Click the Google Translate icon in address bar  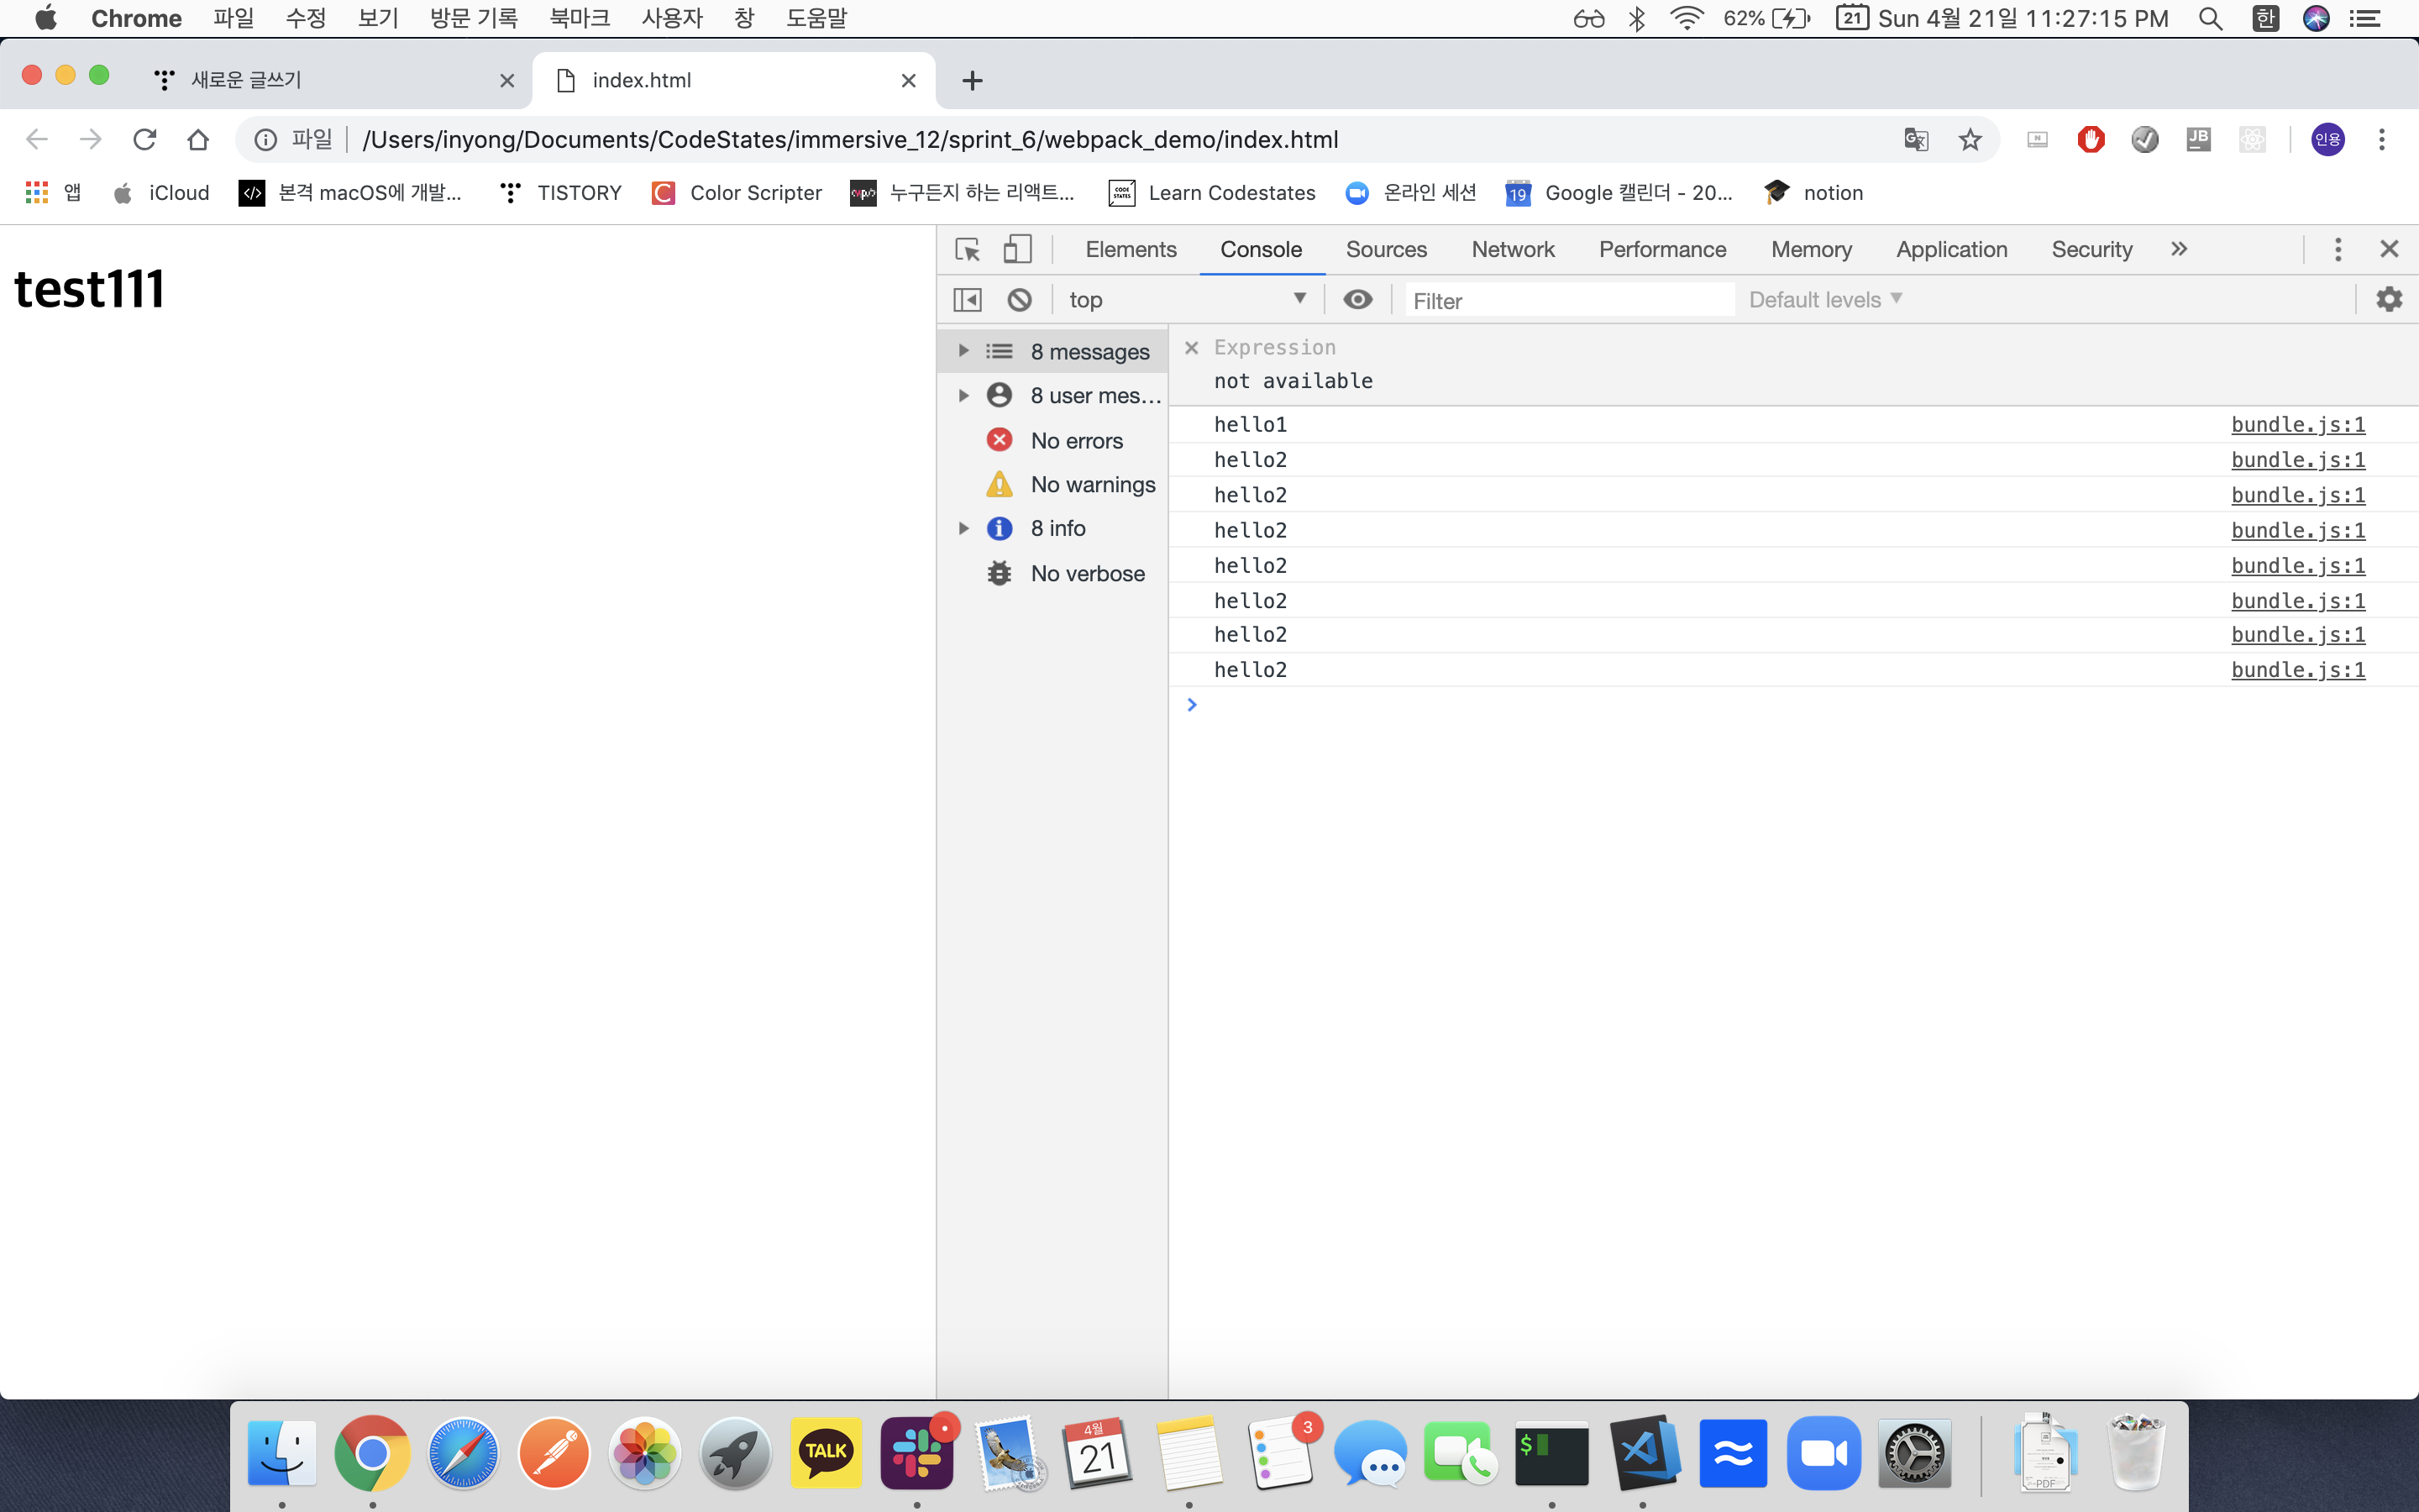click(1915, 139)
